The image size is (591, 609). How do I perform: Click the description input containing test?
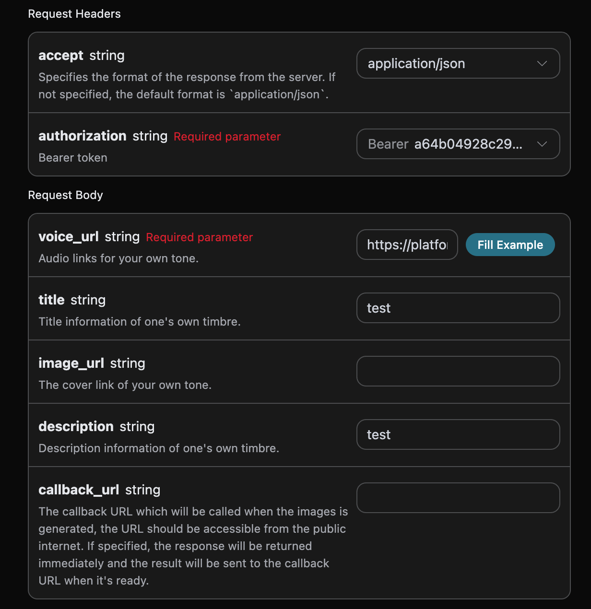point(458,434)
